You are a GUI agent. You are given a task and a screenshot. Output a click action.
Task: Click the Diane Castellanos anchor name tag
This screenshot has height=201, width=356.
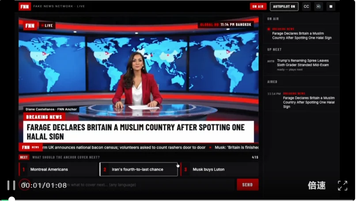pos(51,109)
